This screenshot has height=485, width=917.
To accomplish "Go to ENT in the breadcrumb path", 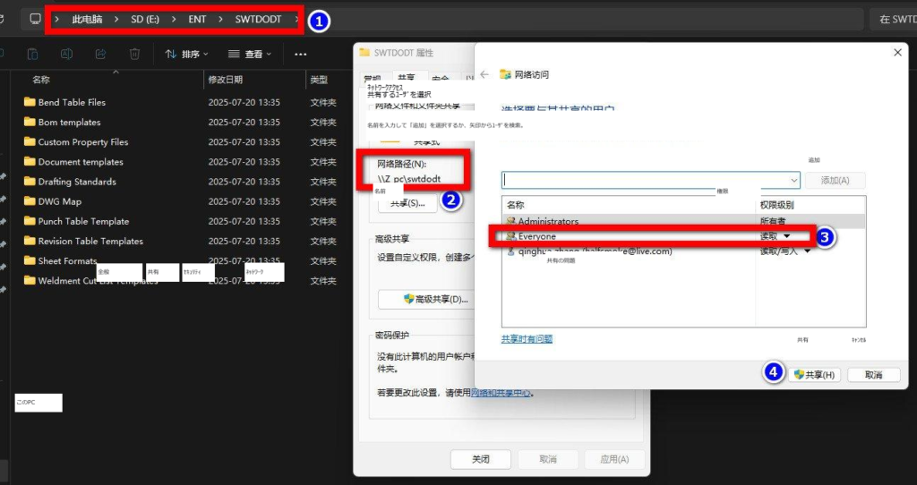I will 197,20.
